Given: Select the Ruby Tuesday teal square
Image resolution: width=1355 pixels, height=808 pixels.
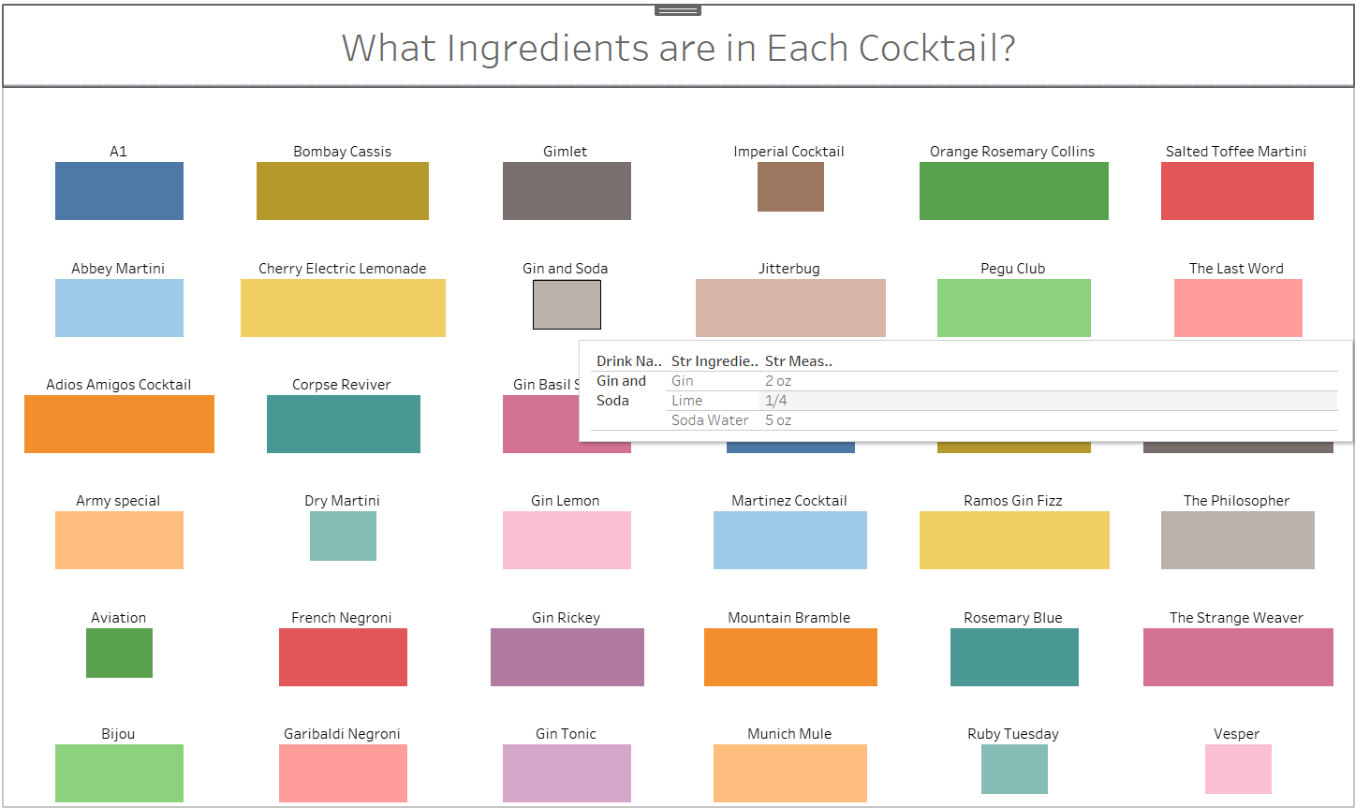Looking at the screenshot, I should (x=1014, y=769).
